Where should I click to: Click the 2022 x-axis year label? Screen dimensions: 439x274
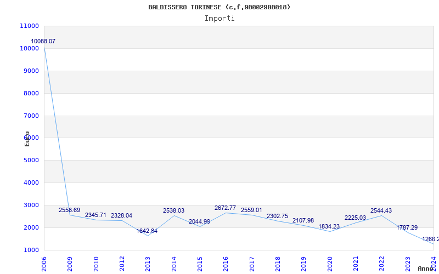click(381, 264)
